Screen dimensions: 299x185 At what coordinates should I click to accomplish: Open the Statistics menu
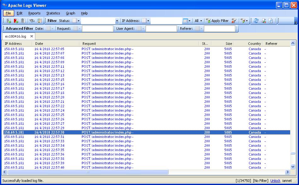tap(53, 13)
